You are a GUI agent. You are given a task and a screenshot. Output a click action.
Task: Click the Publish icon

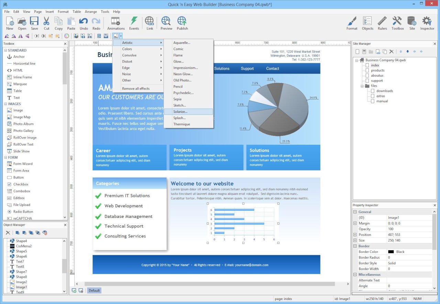click(x=182, y=21)
